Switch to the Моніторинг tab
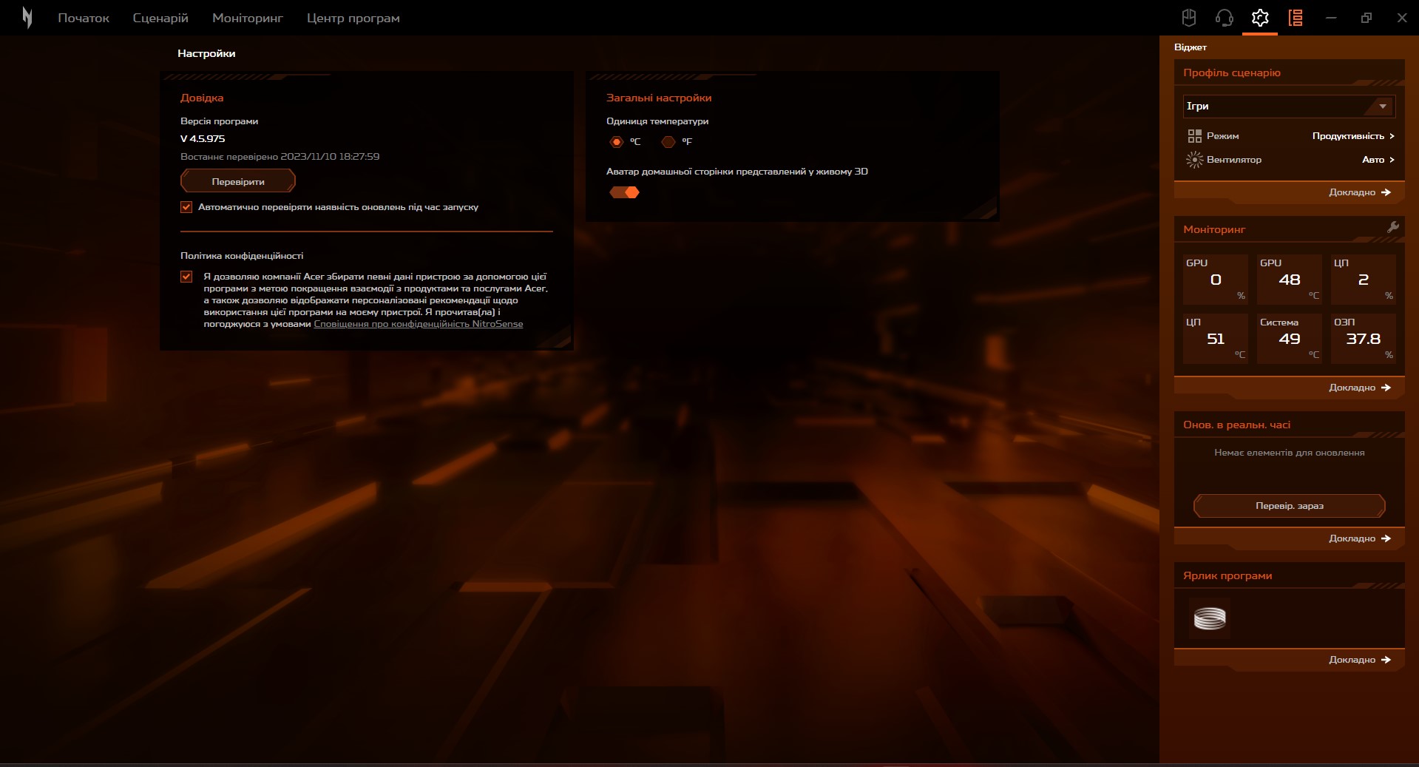This screenshot has width=1419, height=767. (x=248, y=18)
